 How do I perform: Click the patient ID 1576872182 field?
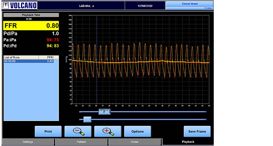click(145, 6)
